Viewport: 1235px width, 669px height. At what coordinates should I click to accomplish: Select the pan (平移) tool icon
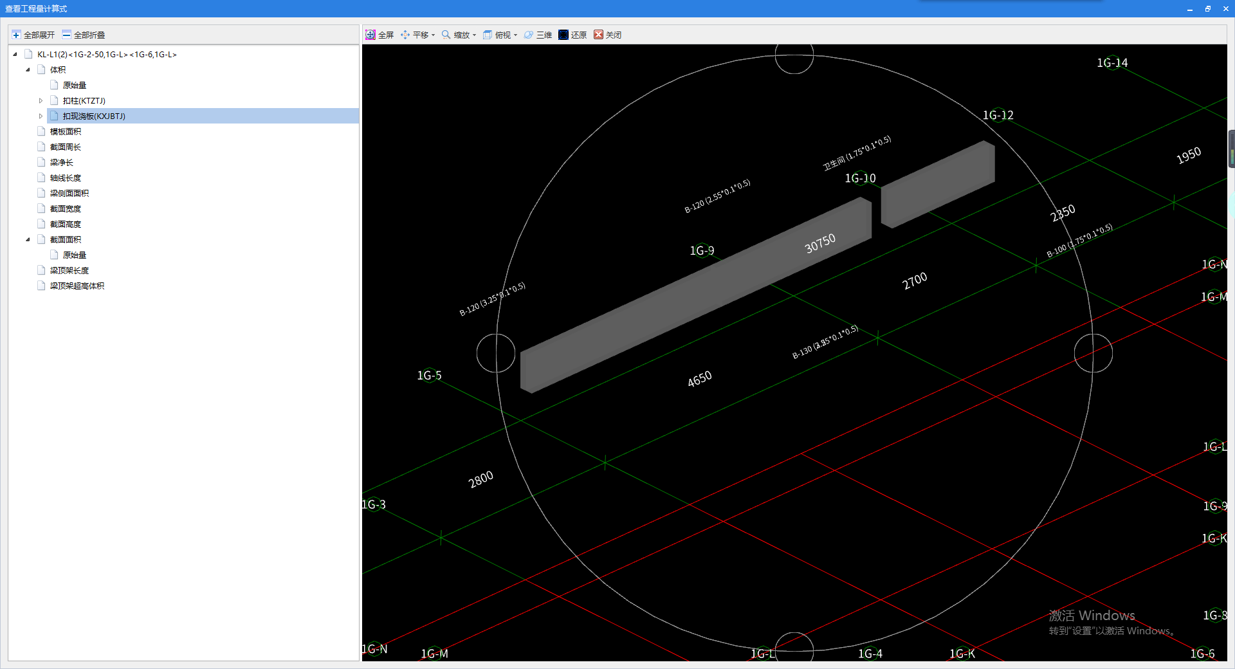405,35
